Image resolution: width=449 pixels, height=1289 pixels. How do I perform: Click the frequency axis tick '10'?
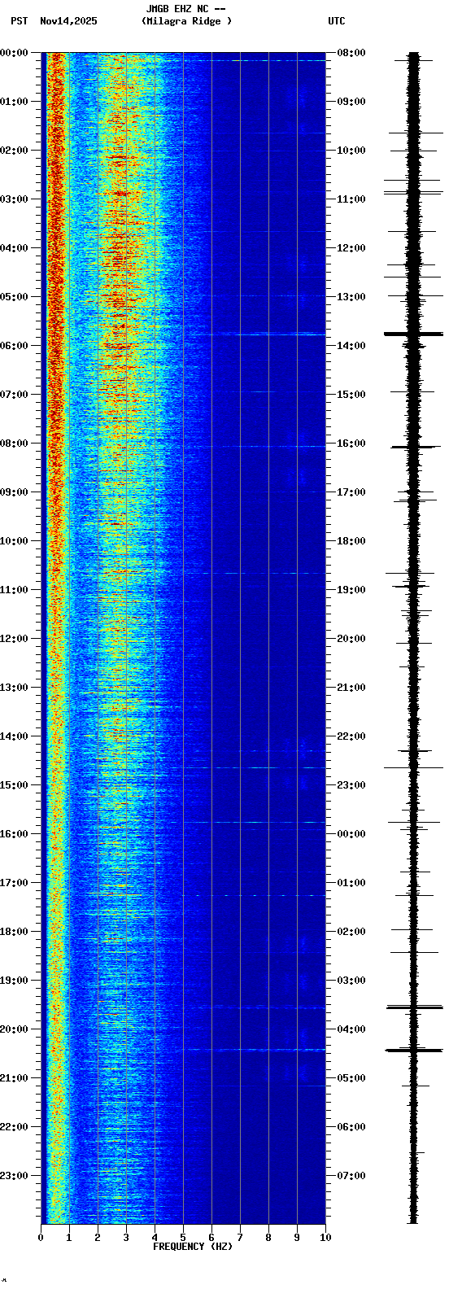(x=325, y=1238)
